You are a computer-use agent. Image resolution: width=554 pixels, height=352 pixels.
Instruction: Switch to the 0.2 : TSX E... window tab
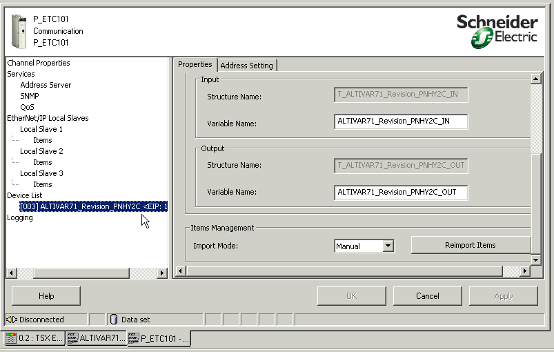(x=34, y=338)
